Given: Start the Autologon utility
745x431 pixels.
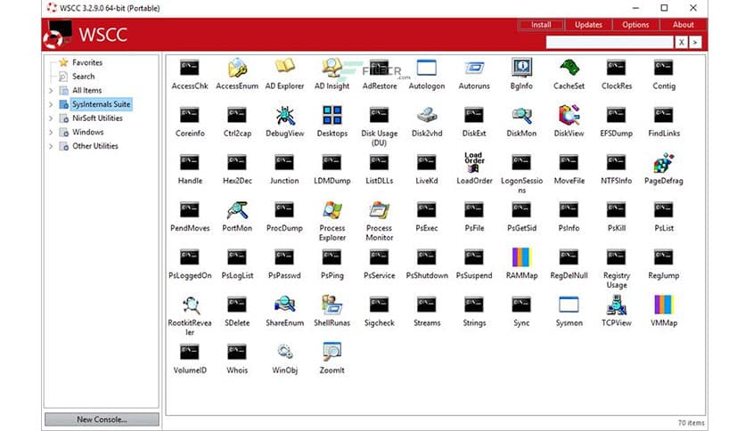Looking at the screenshot, I should coord(427,68).
